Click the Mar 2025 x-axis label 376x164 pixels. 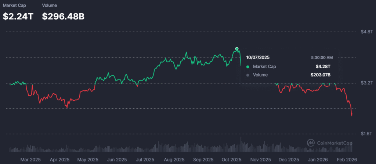pos(30,160)
